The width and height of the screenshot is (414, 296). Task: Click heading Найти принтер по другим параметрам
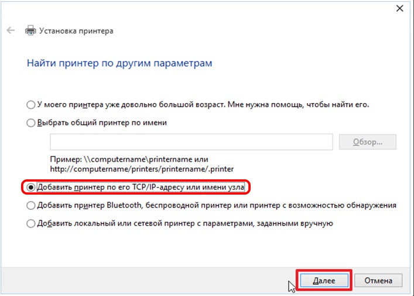pyautogui.click(x=119, y=63)
